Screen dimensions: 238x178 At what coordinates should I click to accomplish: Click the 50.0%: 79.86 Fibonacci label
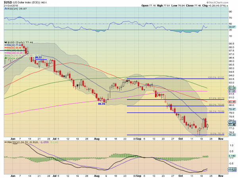click(217, 104)
